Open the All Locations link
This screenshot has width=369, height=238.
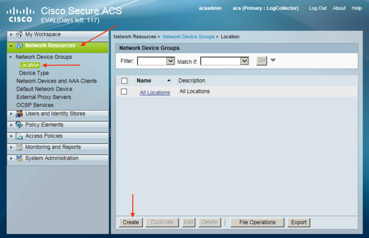[155, 93]
